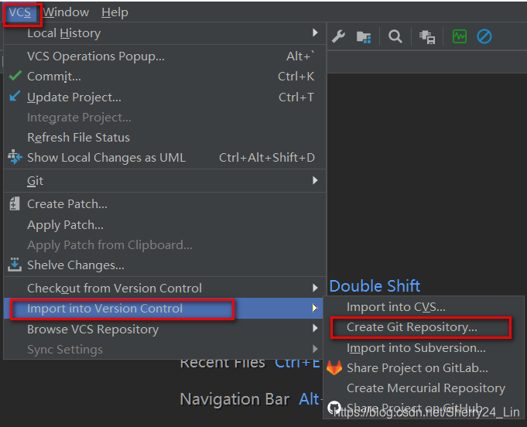The image size is (527, 427).
Task: Click the blue circle-slash toolbar icon
Action: (x=484, y=36)
